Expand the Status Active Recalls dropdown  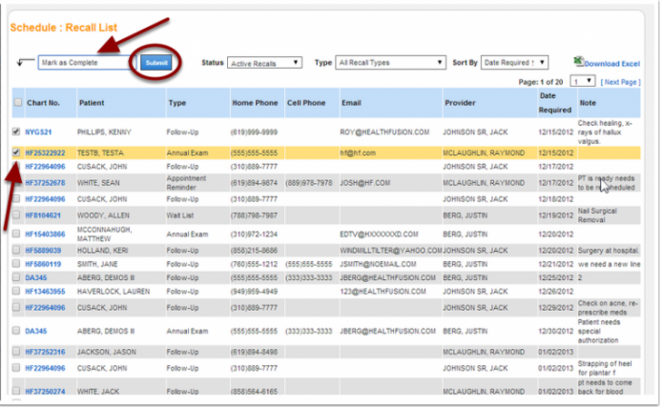(x=264, y=63)
